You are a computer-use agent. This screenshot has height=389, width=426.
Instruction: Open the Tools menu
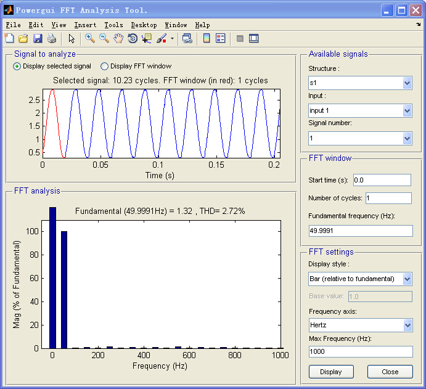click(113, 25)
